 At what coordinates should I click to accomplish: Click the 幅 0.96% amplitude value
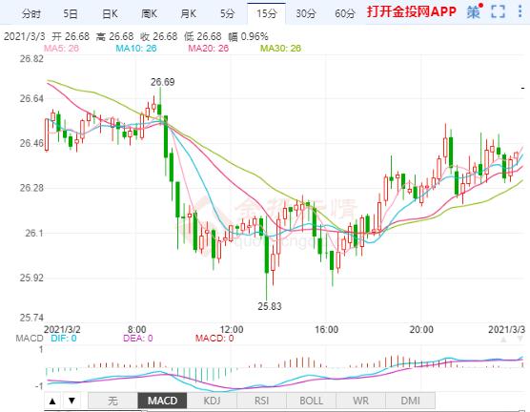[248, 36]
